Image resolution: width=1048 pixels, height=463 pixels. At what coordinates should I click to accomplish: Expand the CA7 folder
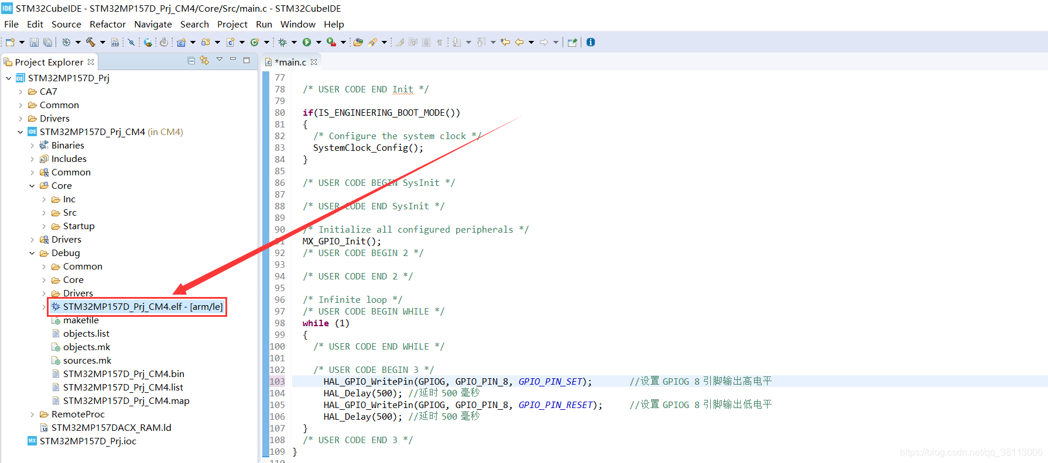(20, 92)
